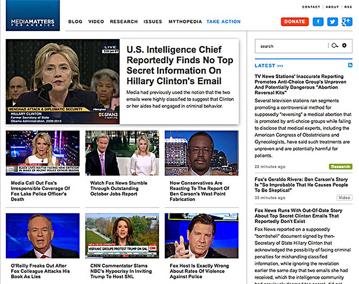
Task: Open the Contact link
Action: [x=311, y=7]
